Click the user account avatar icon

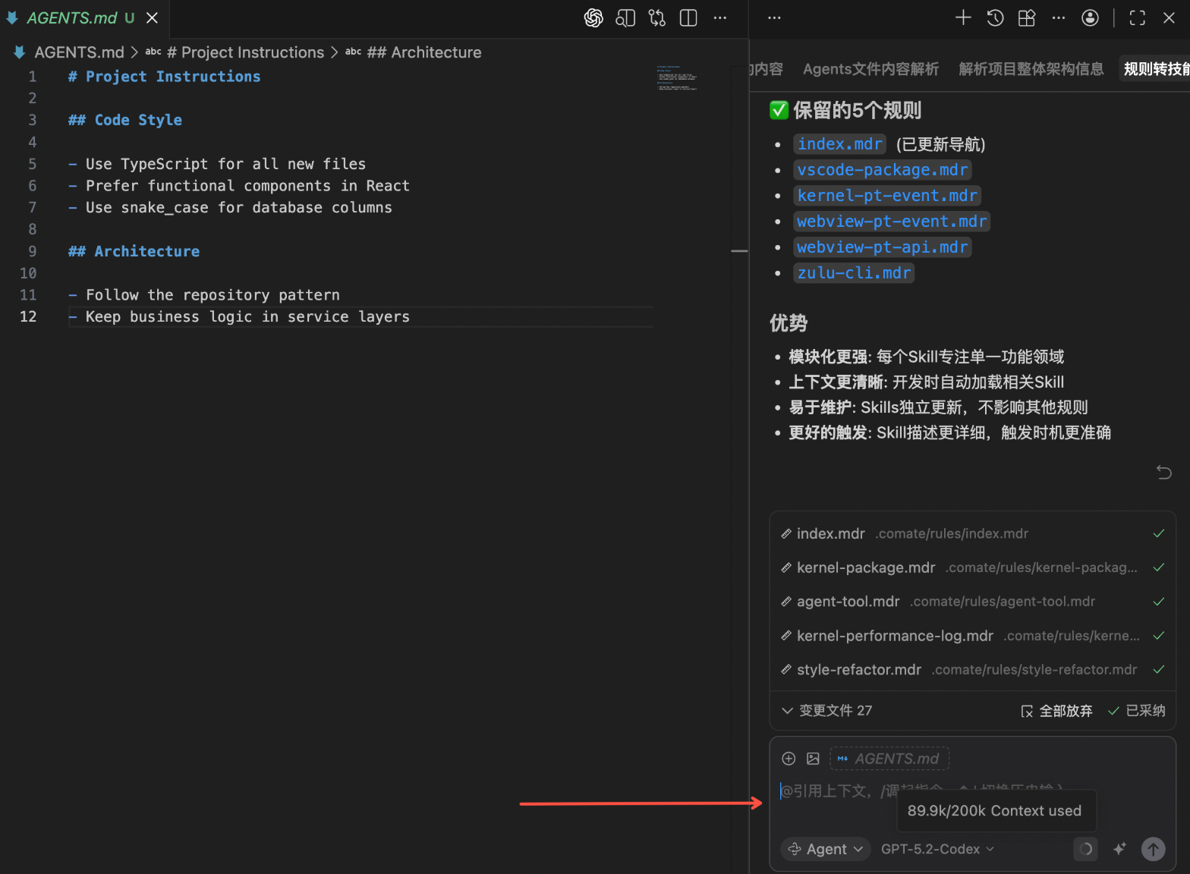[1090, 18]
